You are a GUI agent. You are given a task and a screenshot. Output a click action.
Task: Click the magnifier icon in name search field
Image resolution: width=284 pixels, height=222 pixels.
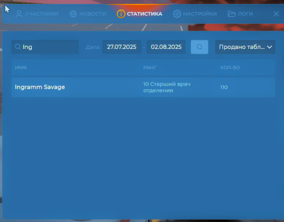(18, 47)
